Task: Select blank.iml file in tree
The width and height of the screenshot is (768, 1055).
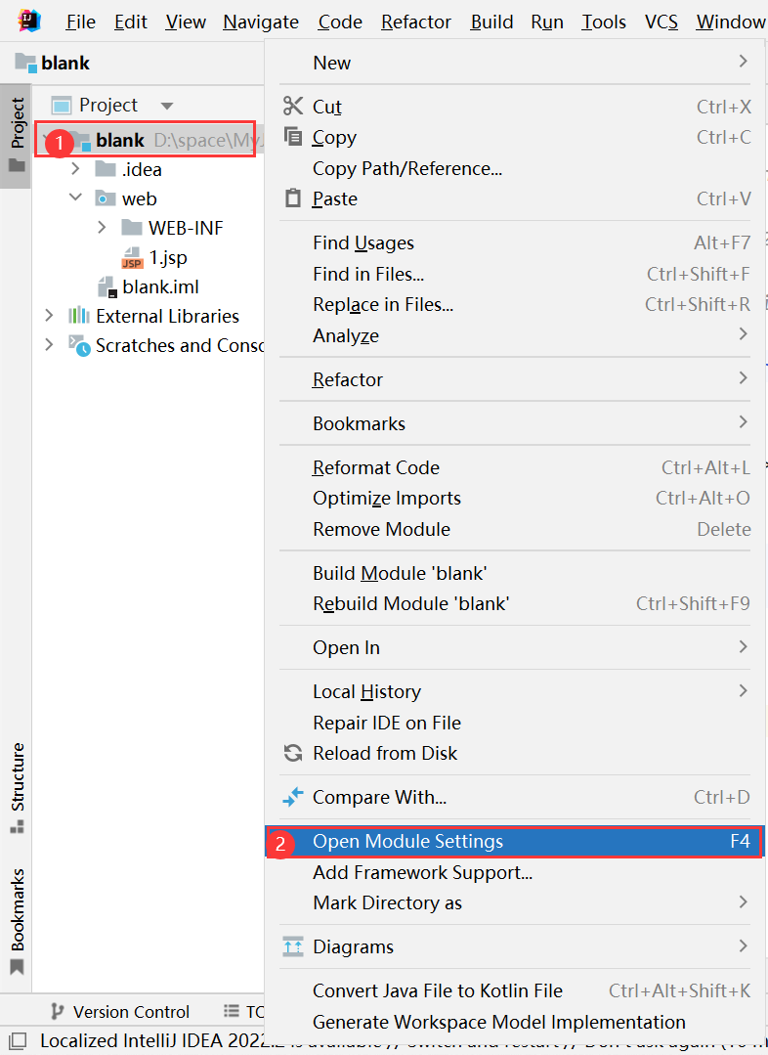Action: [160, 287]
